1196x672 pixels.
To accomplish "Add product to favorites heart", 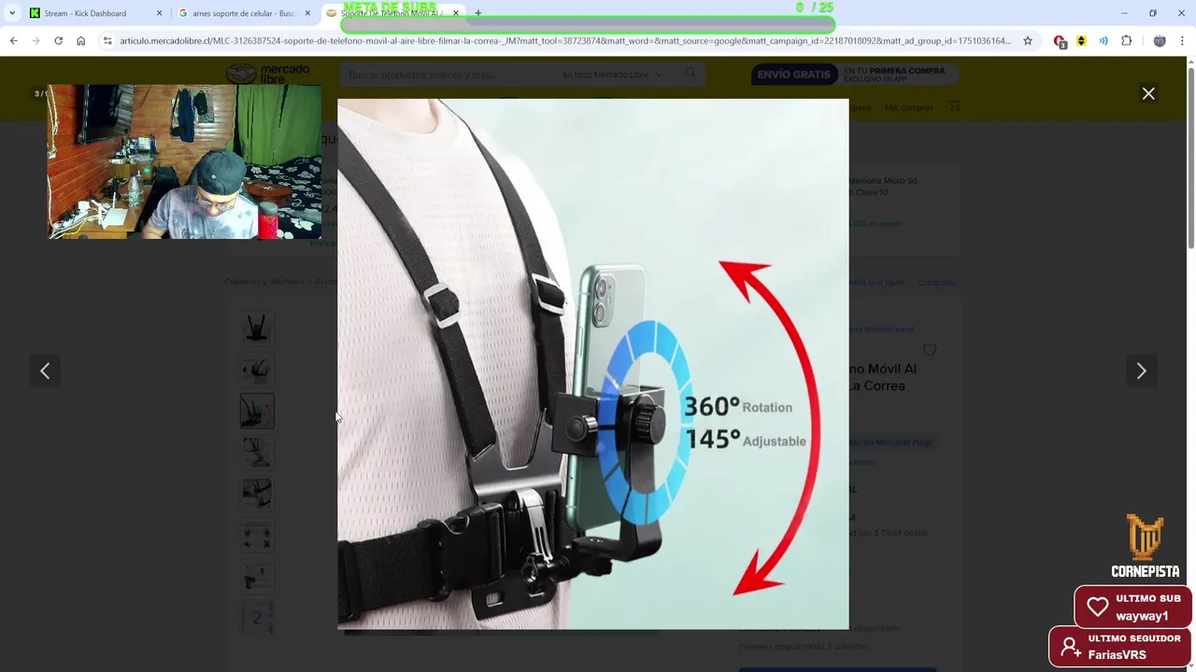I will click(930, 350).
